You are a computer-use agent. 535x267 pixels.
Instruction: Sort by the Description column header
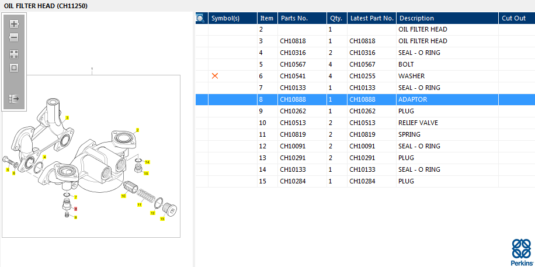447,19
